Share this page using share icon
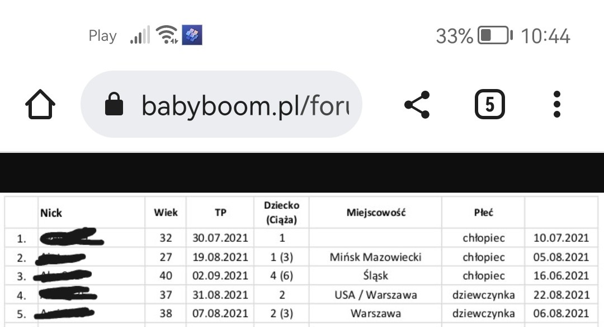Image resolution: width=604 pixels, height=327 pixels. 417,105
